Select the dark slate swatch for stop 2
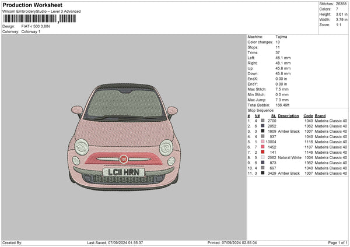The width and height of the screenshot is (350, 247). pyautogui.click(x=263, y=126)
